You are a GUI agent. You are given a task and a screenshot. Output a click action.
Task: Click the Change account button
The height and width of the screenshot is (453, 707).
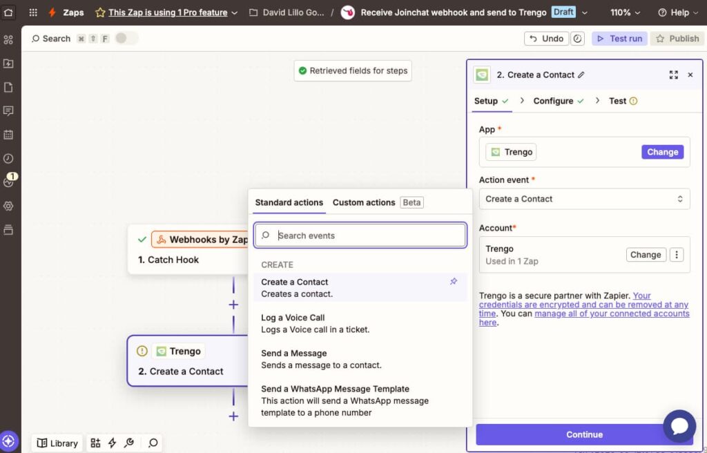pos(646,255)
